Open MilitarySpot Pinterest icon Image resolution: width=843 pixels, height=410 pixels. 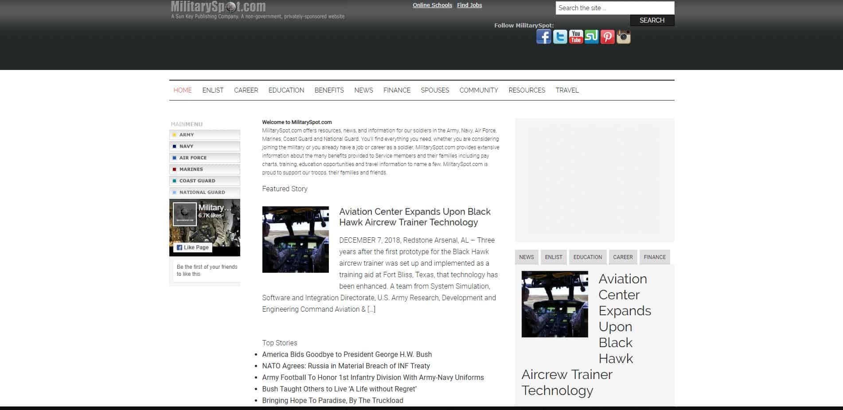coord(607,36)
